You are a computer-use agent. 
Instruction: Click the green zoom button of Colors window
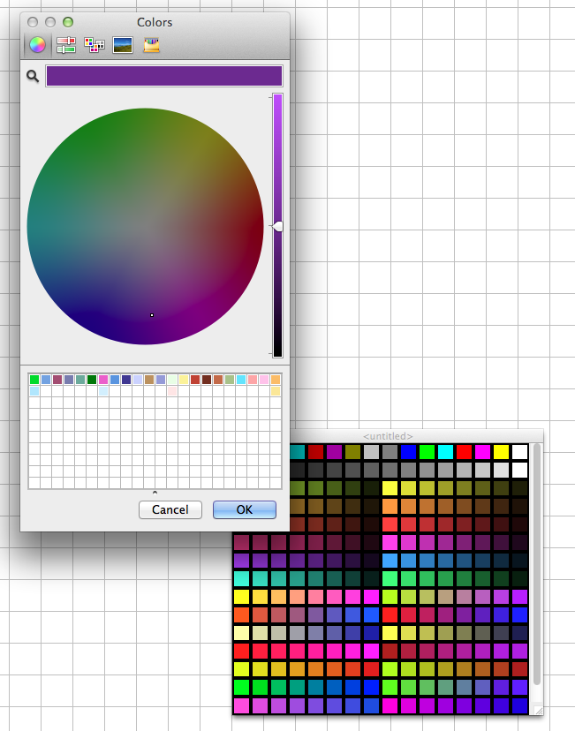pos(68,21)
